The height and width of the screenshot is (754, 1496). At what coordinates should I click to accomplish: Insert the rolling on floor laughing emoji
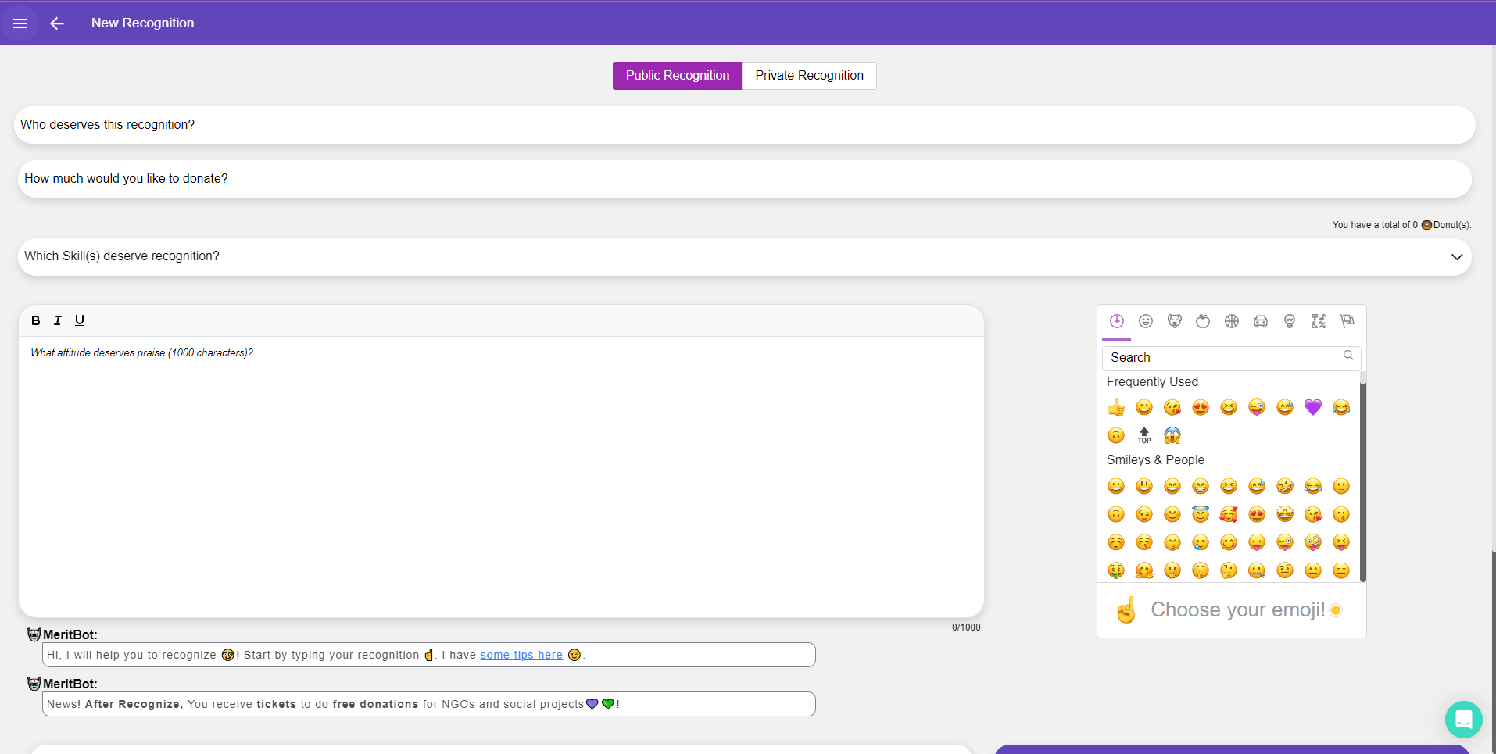pos(1285,486)
